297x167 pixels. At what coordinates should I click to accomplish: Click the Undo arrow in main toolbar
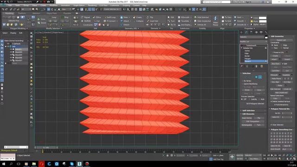(3, 9)
